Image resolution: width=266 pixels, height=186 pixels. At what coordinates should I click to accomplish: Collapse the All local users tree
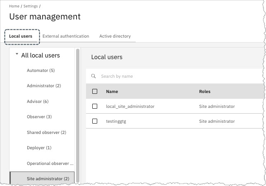point(17,55)
